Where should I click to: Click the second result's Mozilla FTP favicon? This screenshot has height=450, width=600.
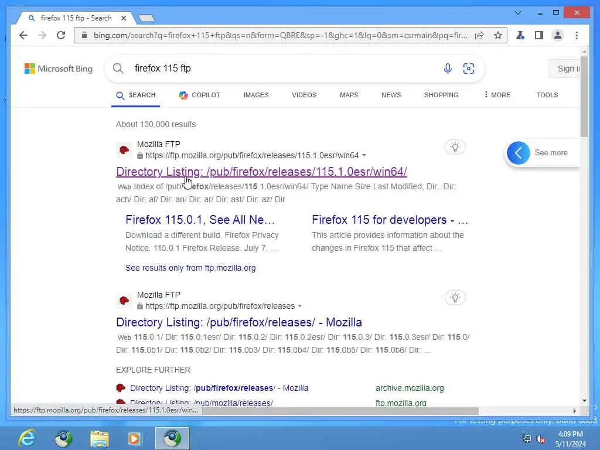[x=124, y=301]
